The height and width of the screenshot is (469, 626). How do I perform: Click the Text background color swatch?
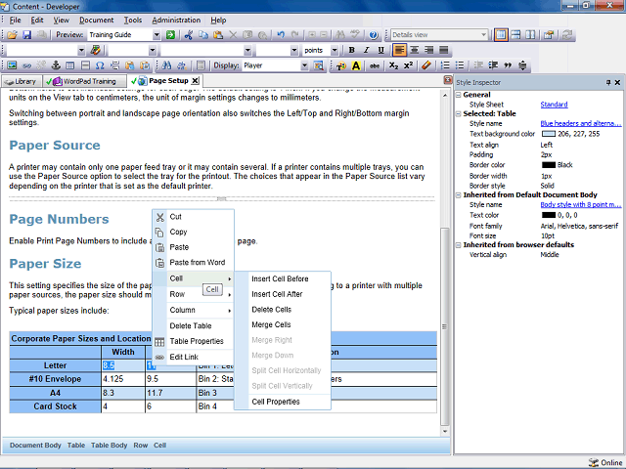click(x=549, y=134)
